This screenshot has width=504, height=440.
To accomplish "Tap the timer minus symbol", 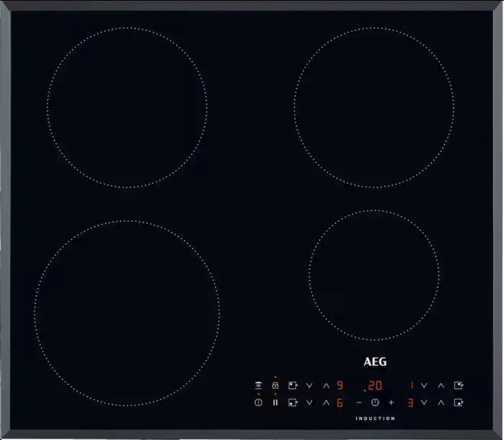I will tap(359, 403).
